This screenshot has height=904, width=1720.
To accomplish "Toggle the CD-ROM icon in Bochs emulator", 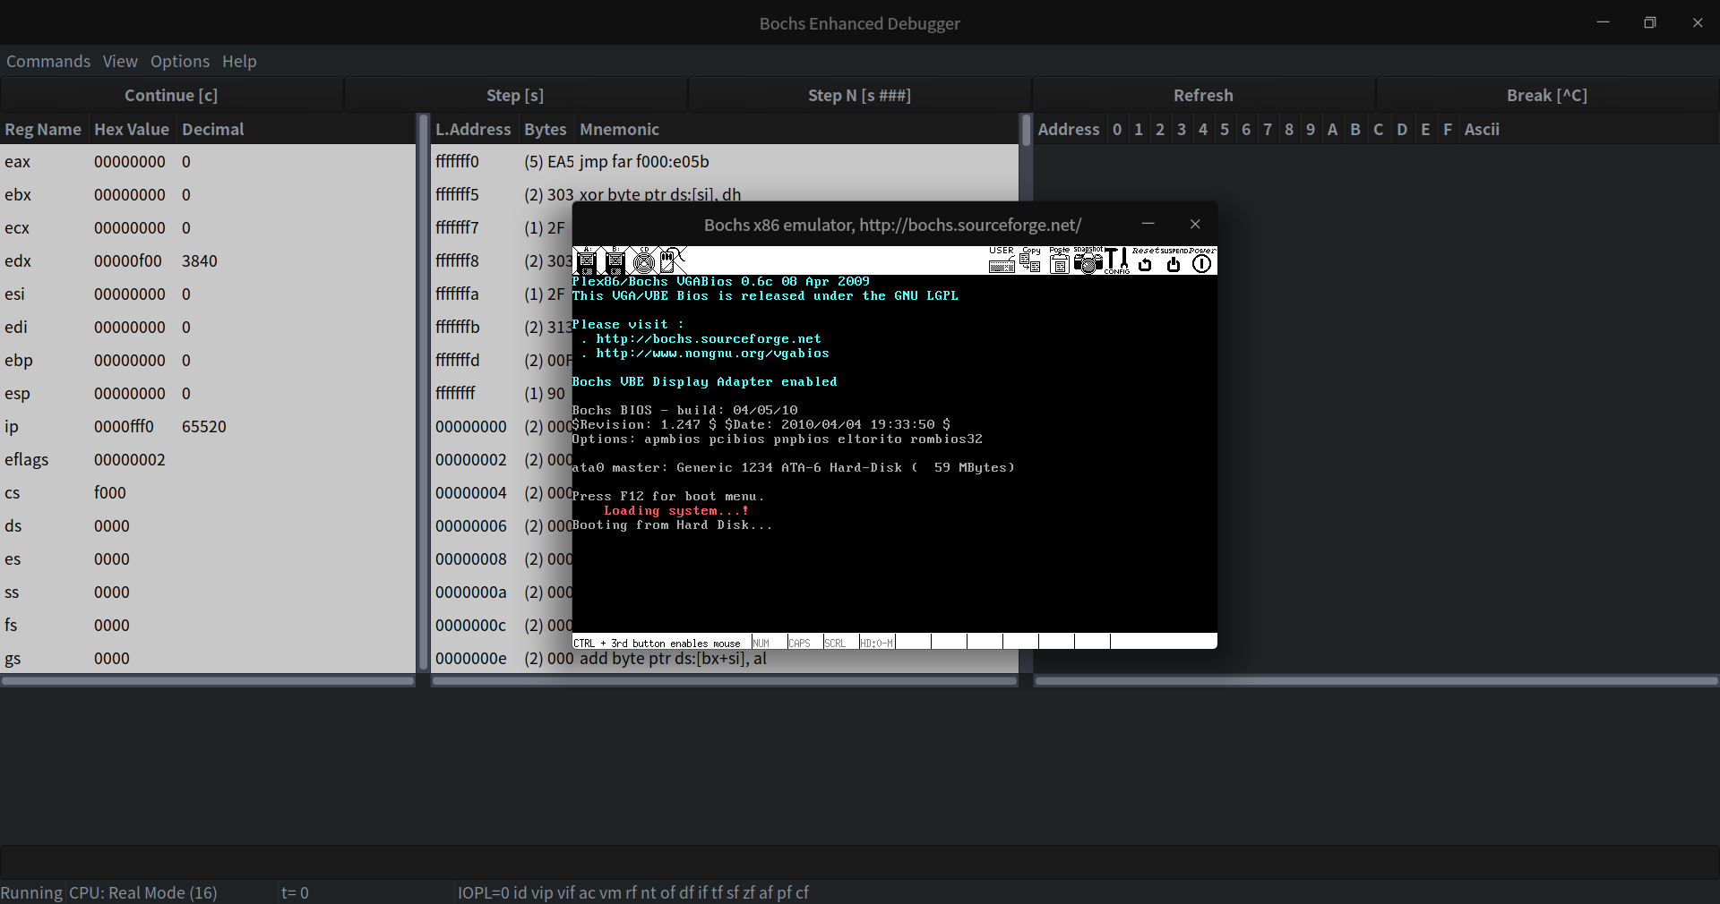I will [x=643, y=260].
